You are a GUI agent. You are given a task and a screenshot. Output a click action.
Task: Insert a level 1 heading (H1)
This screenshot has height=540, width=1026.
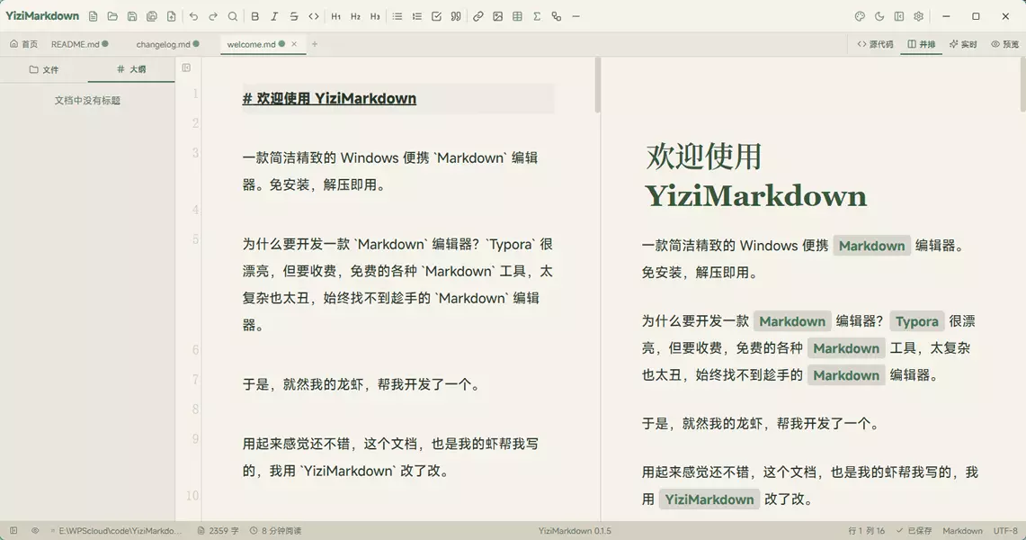point(335,16)
